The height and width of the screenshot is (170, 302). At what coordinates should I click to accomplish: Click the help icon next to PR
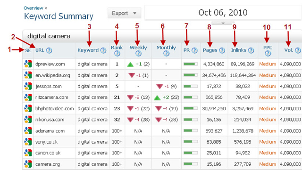[194, 50]
